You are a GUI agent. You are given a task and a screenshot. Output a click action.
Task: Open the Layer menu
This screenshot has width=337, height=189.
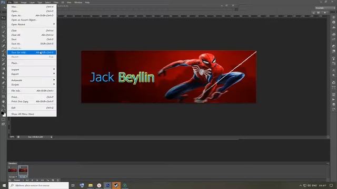[32, 2]
